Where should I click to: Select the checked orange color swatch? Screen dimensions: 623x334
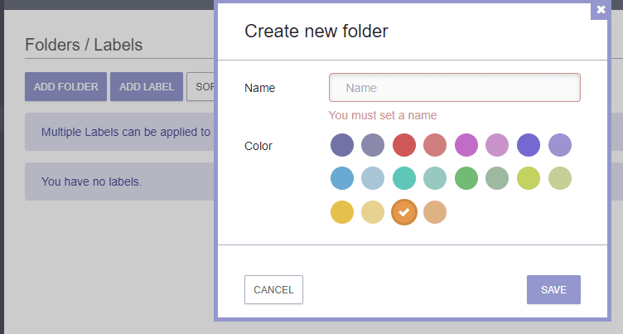tap(403, 212)
